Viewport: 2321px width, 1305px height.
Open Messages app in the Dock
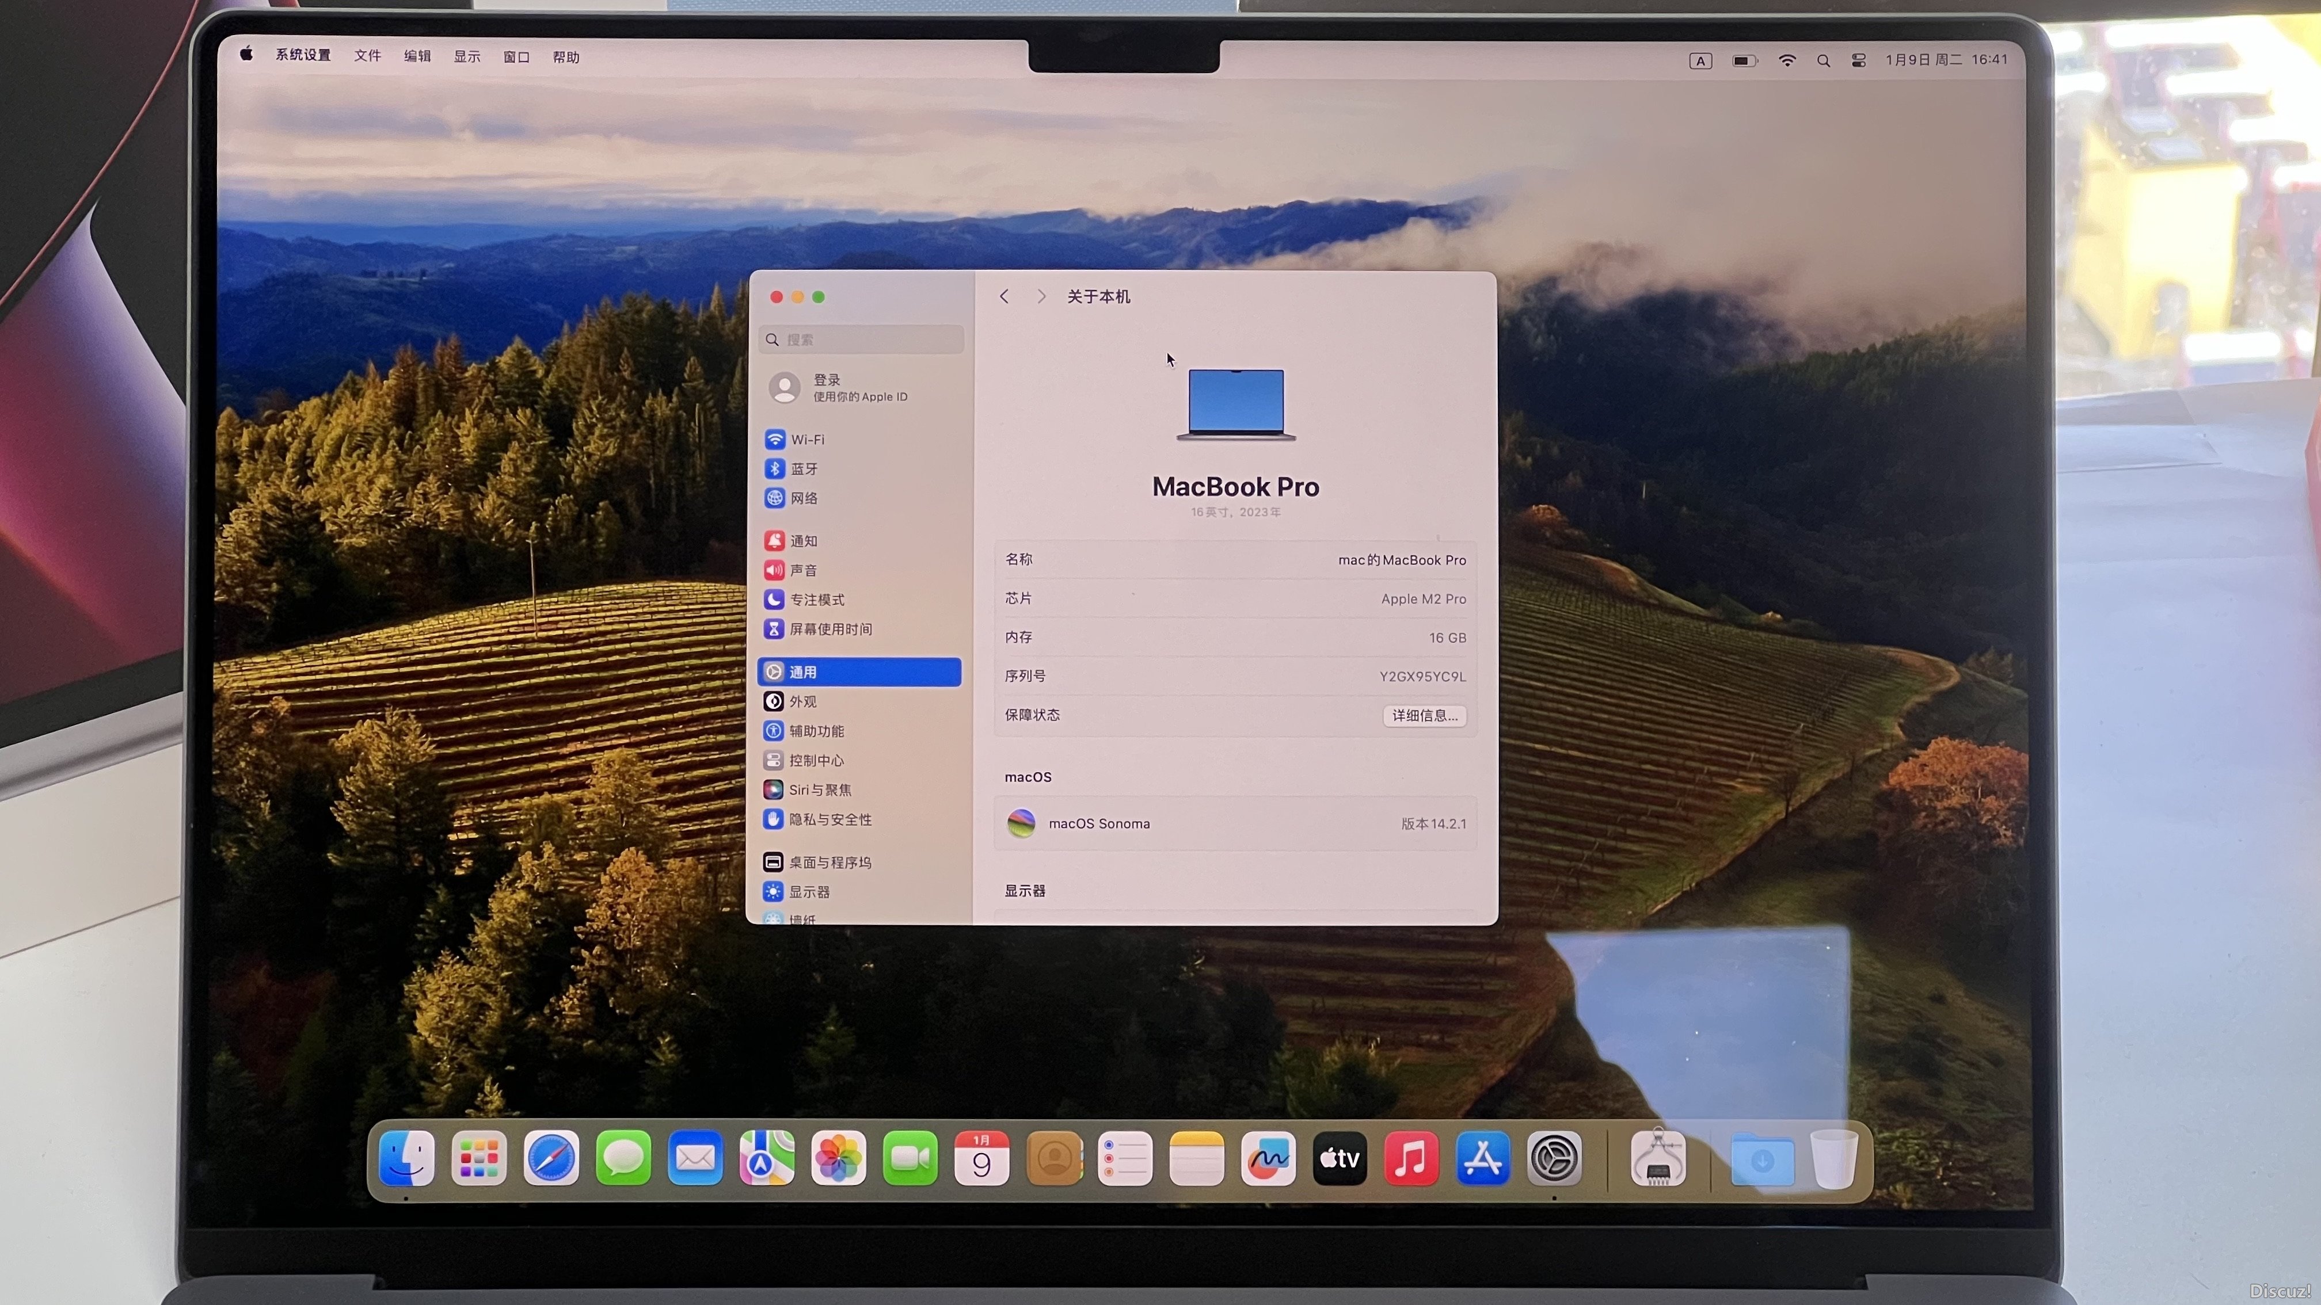(x=623, y=1158)
